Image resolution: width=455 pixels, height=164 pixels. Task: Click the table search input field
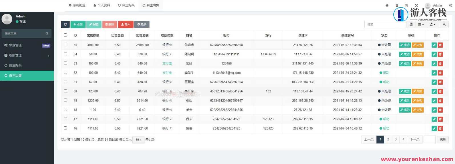(385, 25)
